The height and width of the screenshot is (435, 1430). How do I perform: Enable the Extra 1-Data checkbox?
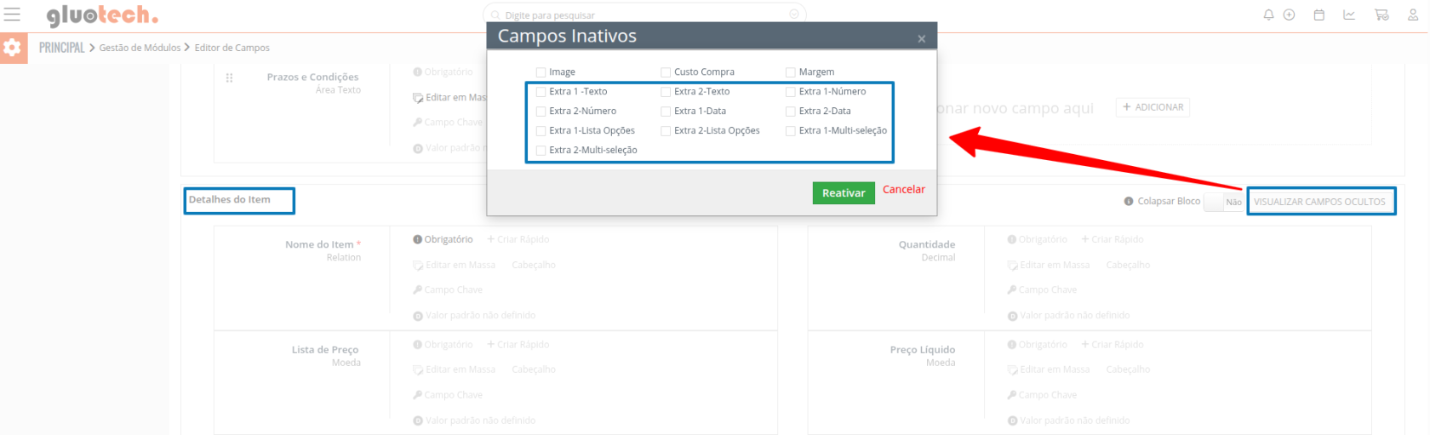[666, 112]
